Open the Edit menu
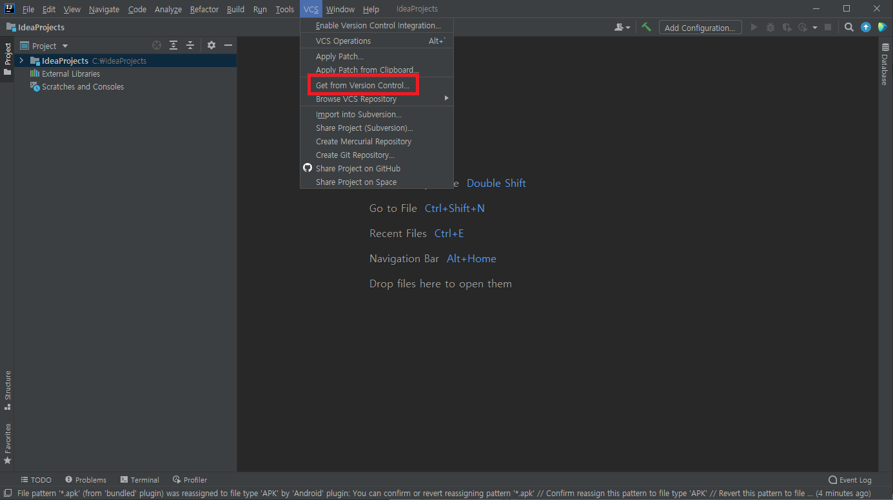The width and height of the screenshot is (893, 500). [49, 9]
